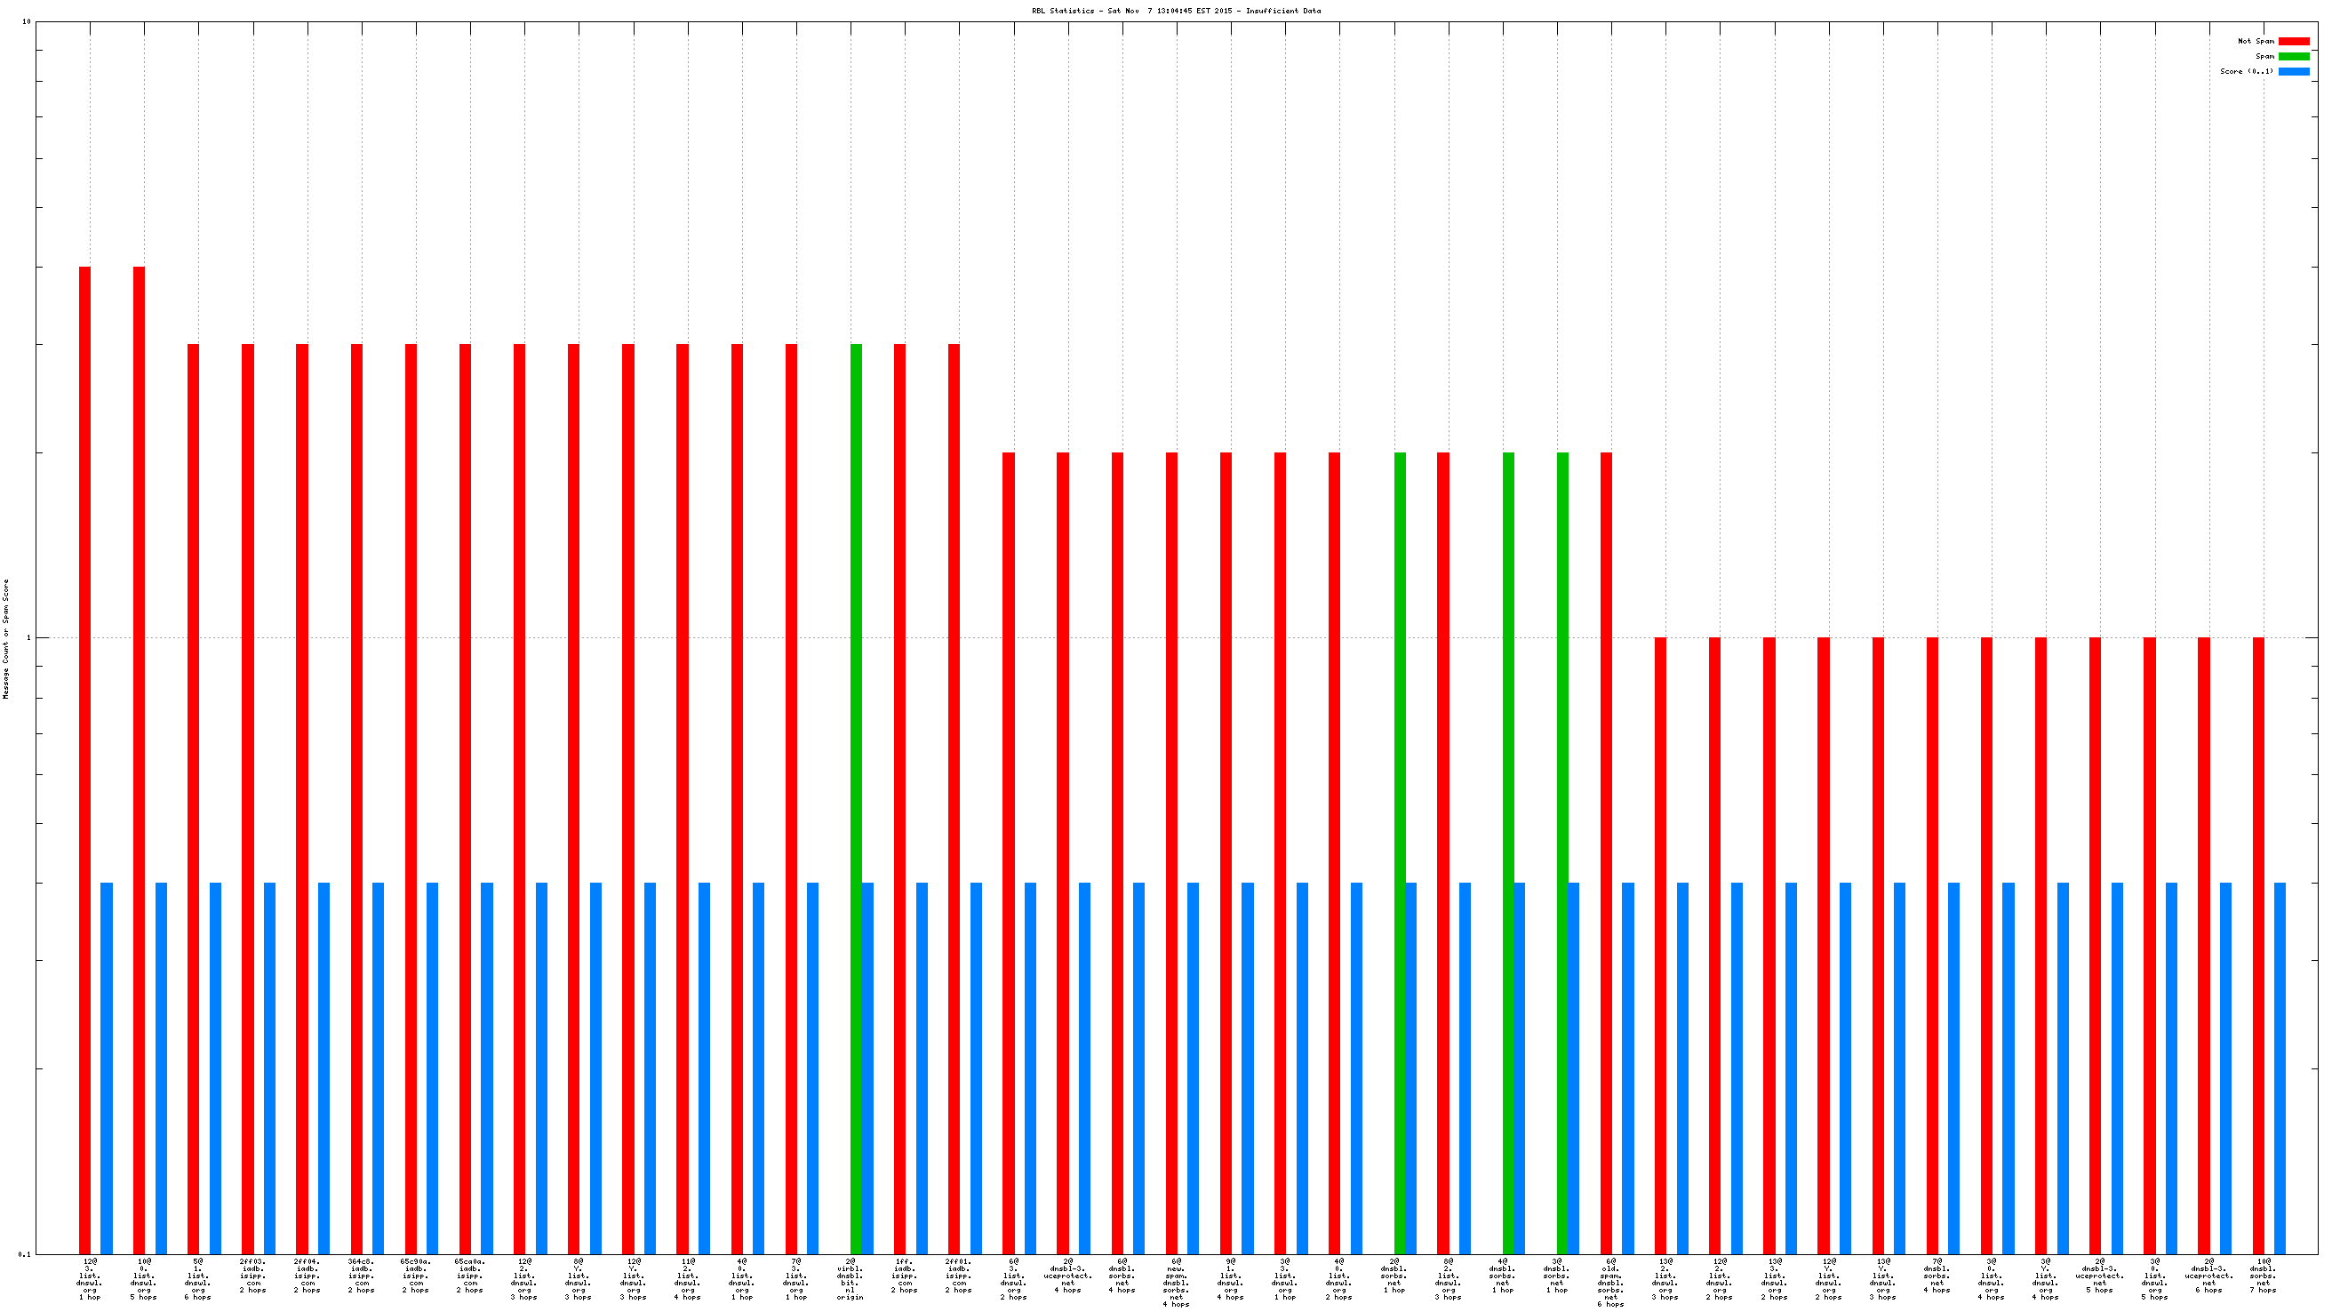Click the green Spam legend swatch
This screenshot has width=2332, height=1312.
[x=2293, y=56]
